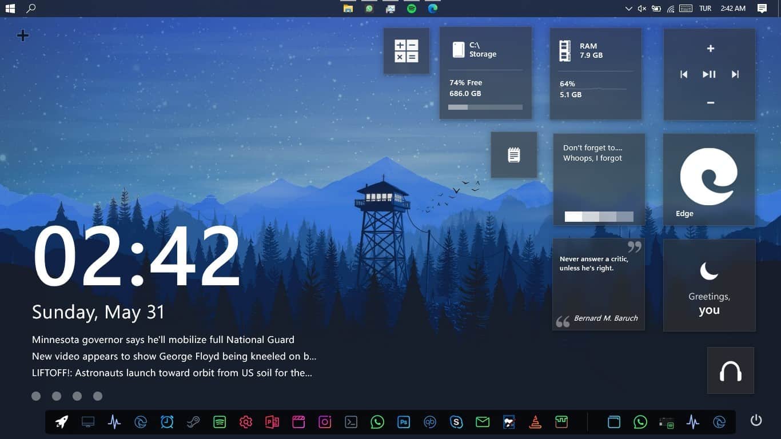Click the RAM usage widget
Viewport: 781px width, 439px height.
pos(596,74)
